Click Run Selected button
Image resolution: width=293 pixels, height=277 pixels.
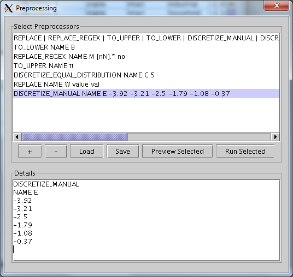[x=245, y=152]
